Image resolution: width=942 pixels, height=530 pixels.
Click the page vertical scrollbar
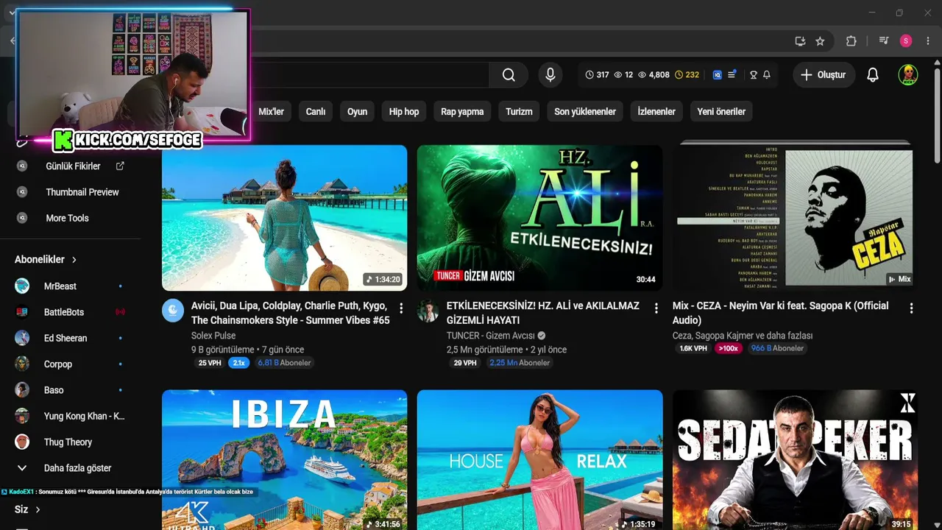click(937, 116)
